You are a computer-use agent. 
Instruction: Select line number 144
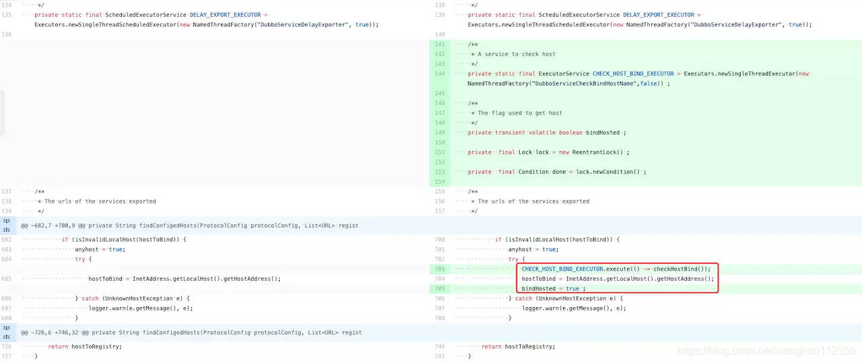(x=440, y=73)
